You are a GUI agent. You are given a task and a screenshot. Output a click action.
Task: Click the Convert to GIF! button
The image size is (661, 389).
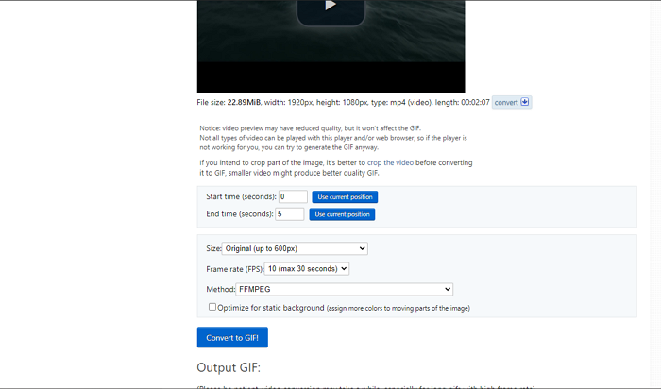coord(232,337)
